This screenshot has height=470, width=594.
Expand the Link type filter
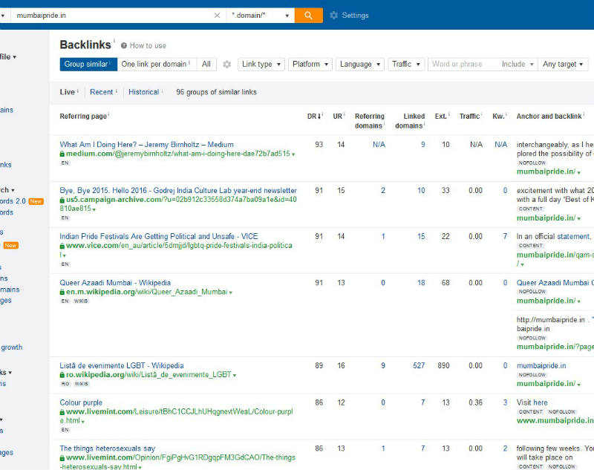[x=261, y=65]
